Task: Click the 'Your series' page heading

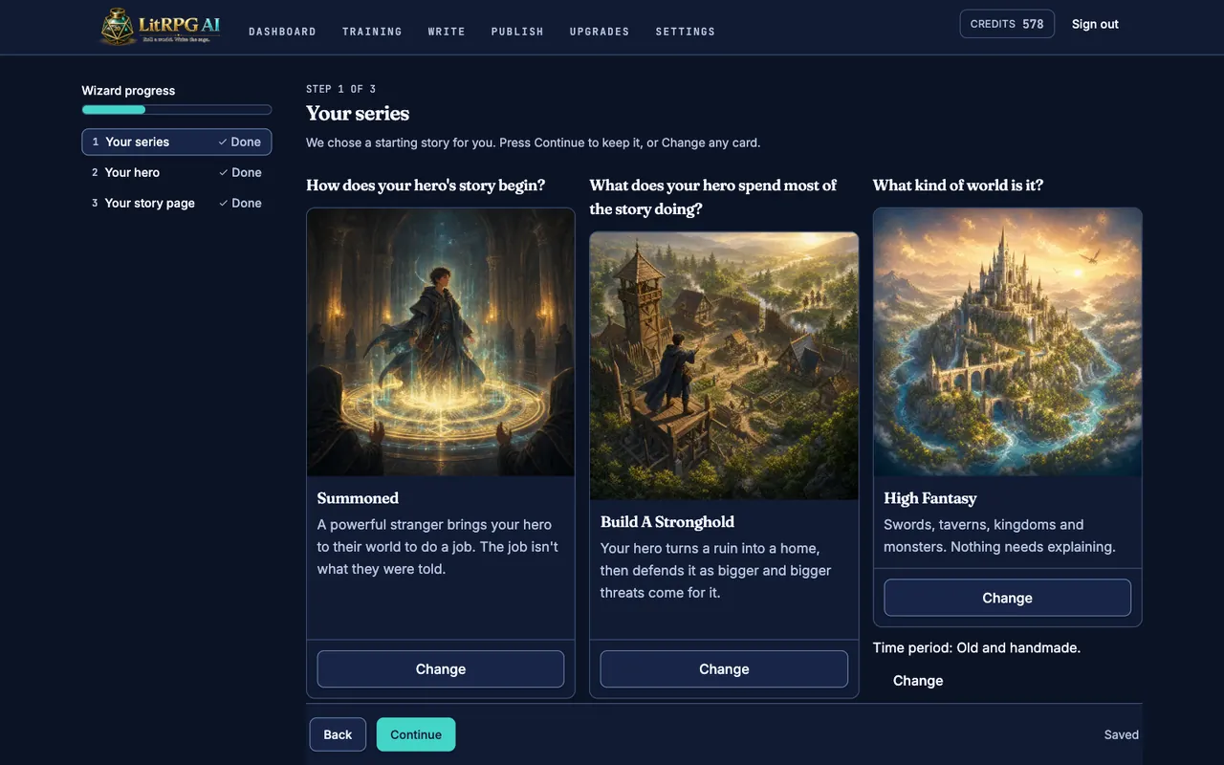Action: (x=358, y=113)
